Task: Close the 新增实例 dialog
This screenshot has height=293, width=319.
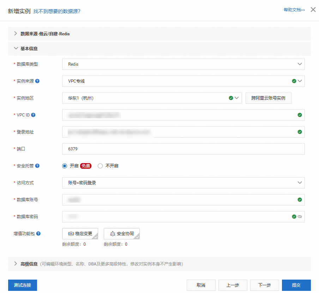Action: (x=313, y=10)
